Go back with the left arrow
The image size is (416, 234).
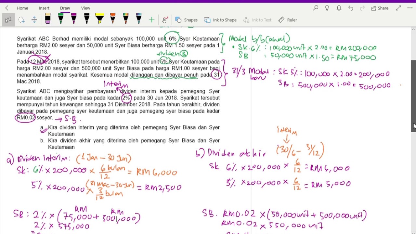tap(6, 8)
